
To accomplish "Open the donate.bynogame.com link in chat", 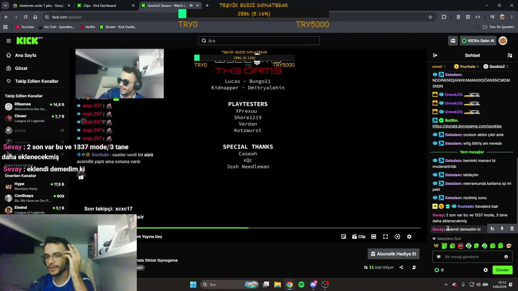I will coord(467,126).
